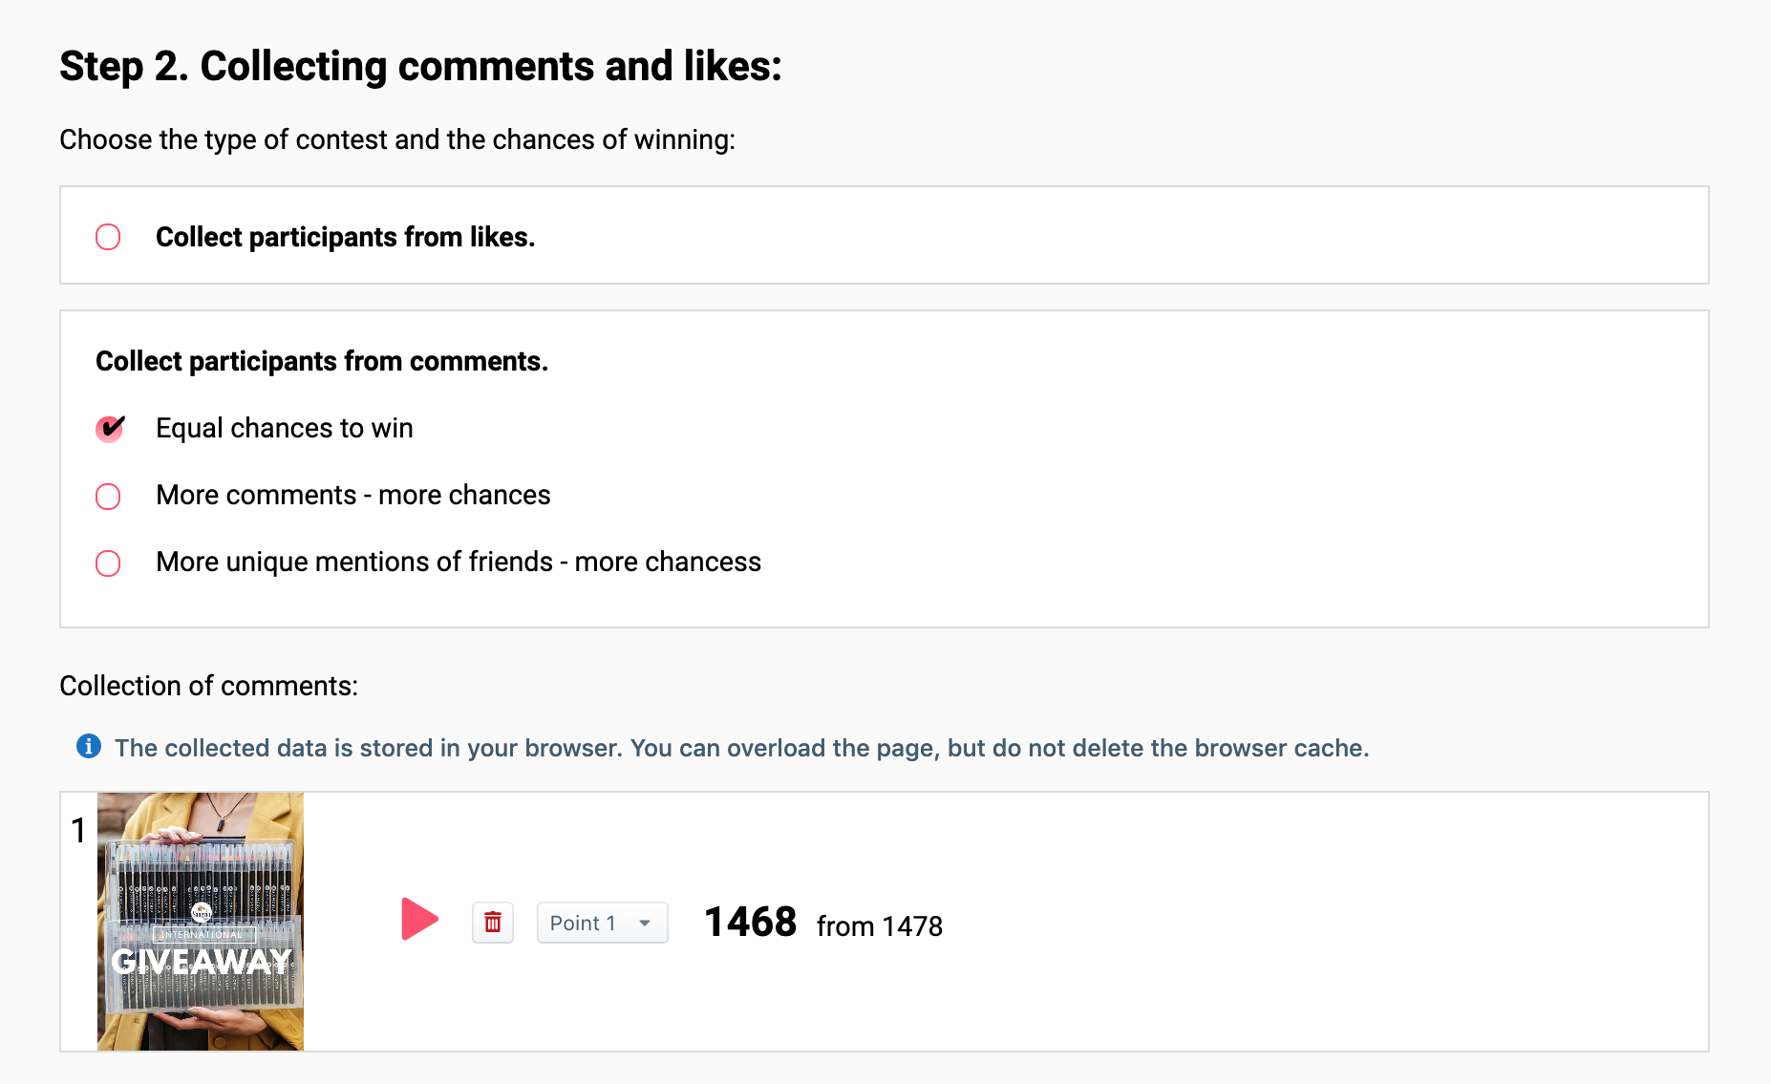This screenshot has width=1771, height=1084.
Task: Click the Equal chances to win label
Action: pos(285,428)
